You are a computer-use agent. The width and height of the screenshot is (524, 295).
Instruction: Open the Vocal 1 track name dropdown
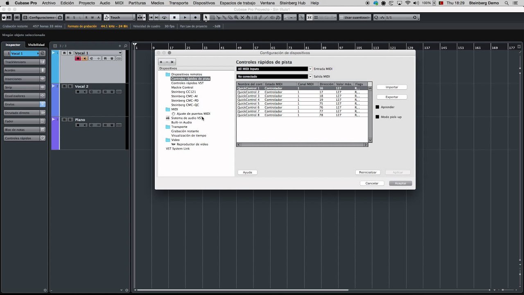click(120, 53)
